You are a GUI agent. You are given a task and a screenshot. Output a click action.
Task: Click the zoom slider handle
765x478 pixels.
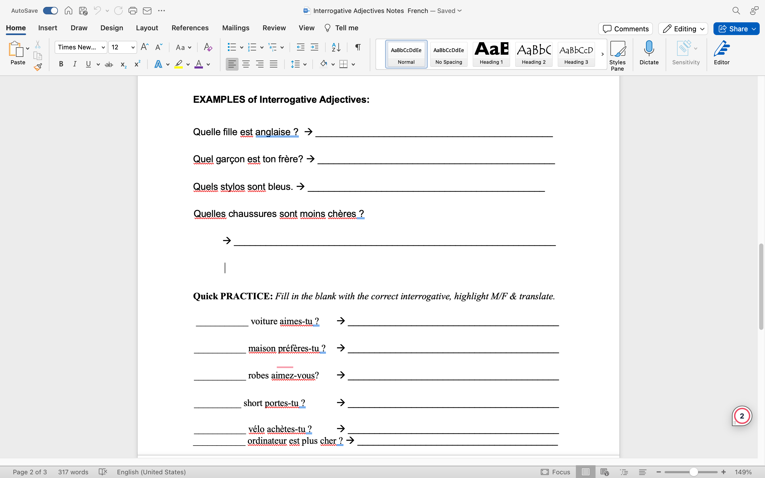coord(694,472)
